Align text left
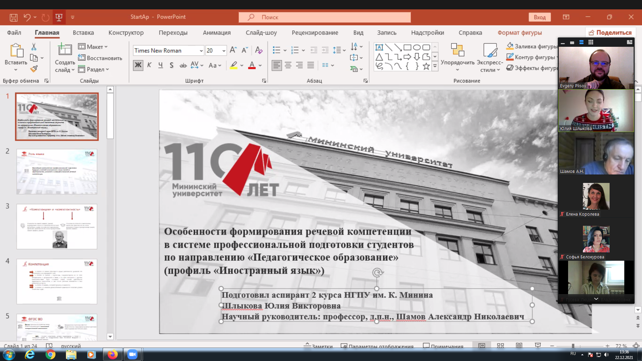 coord(277,65)
